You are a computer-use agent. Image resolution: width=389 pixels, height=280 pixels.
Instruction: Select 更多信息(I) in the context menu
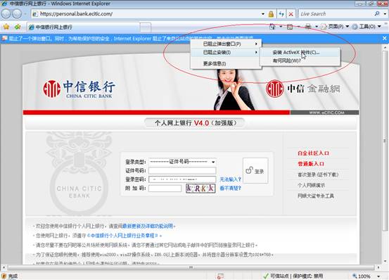[226, 64]
